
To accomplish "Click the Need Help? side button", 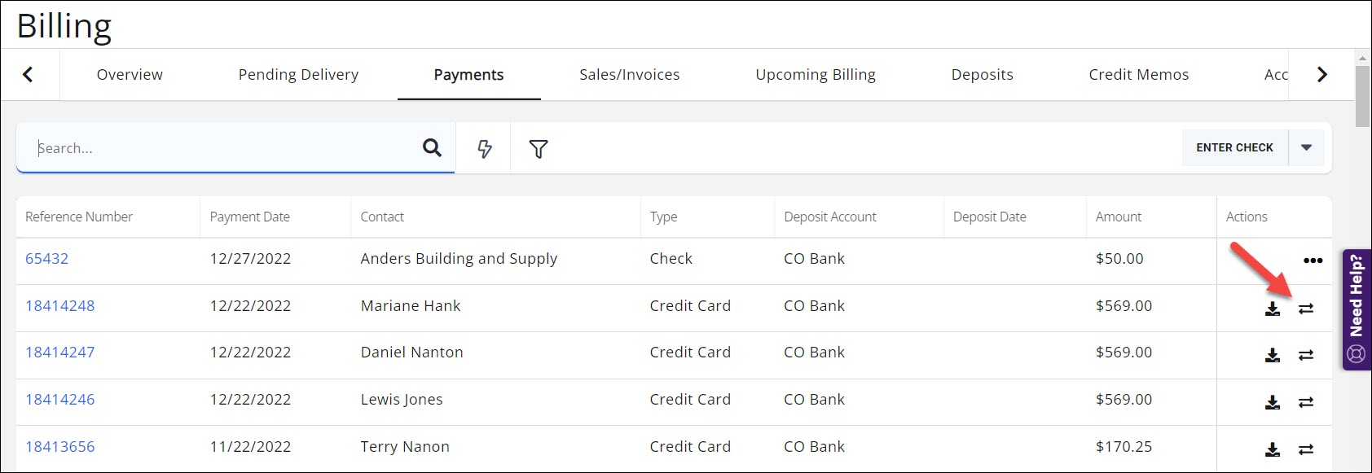I will point(1357,309).
